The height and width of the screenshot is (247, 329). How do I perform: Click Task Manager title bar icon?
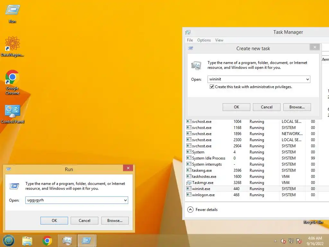(188, 32)
